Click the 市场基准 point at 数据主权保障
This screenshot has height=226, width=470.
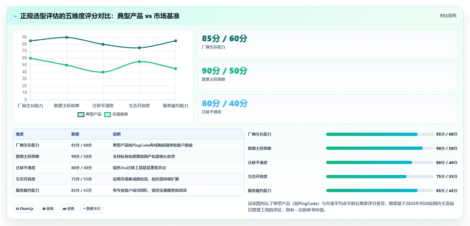67,65
